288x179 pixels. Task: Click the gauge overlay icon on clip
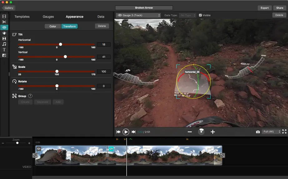tap(111, 149)
